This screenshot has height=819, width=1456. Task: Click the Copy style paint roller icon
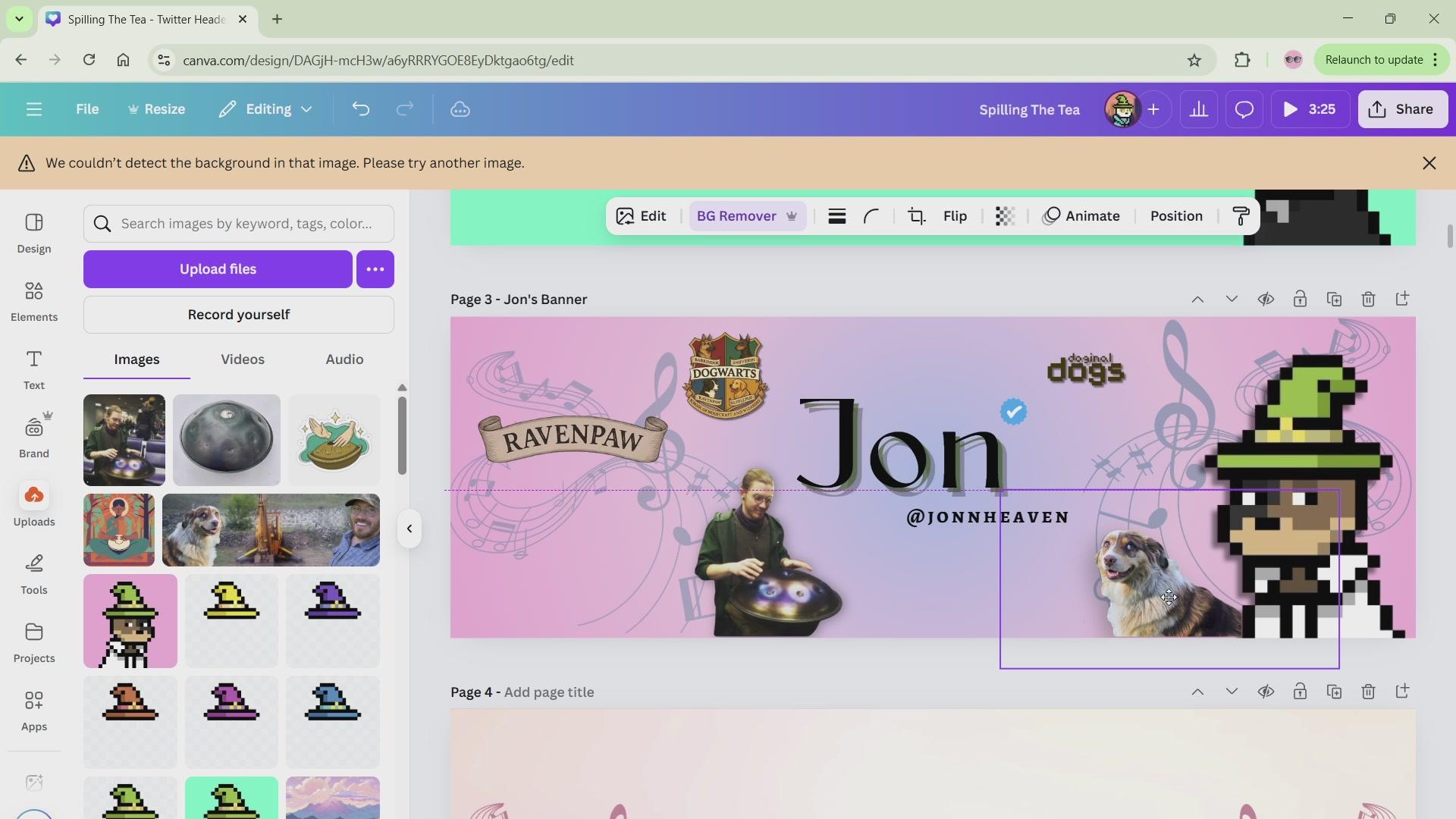1241,217
